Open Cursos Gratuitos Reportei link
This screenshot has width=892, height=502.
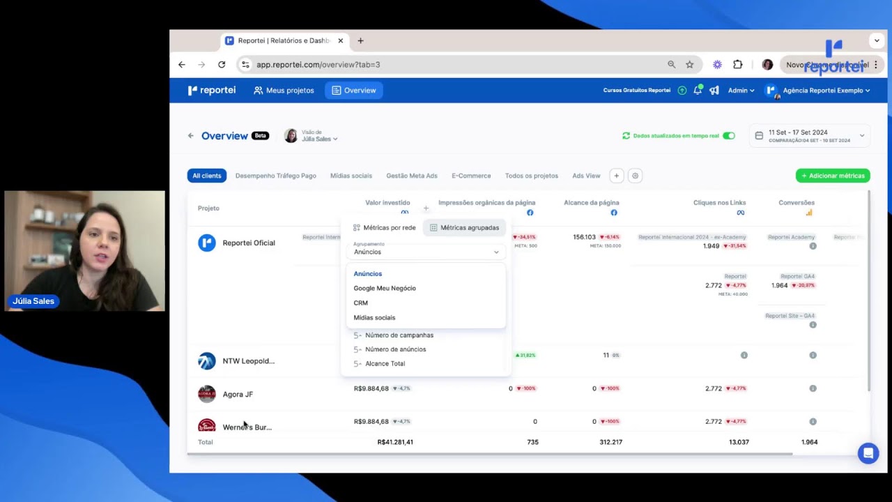click(x=637, y=90)
